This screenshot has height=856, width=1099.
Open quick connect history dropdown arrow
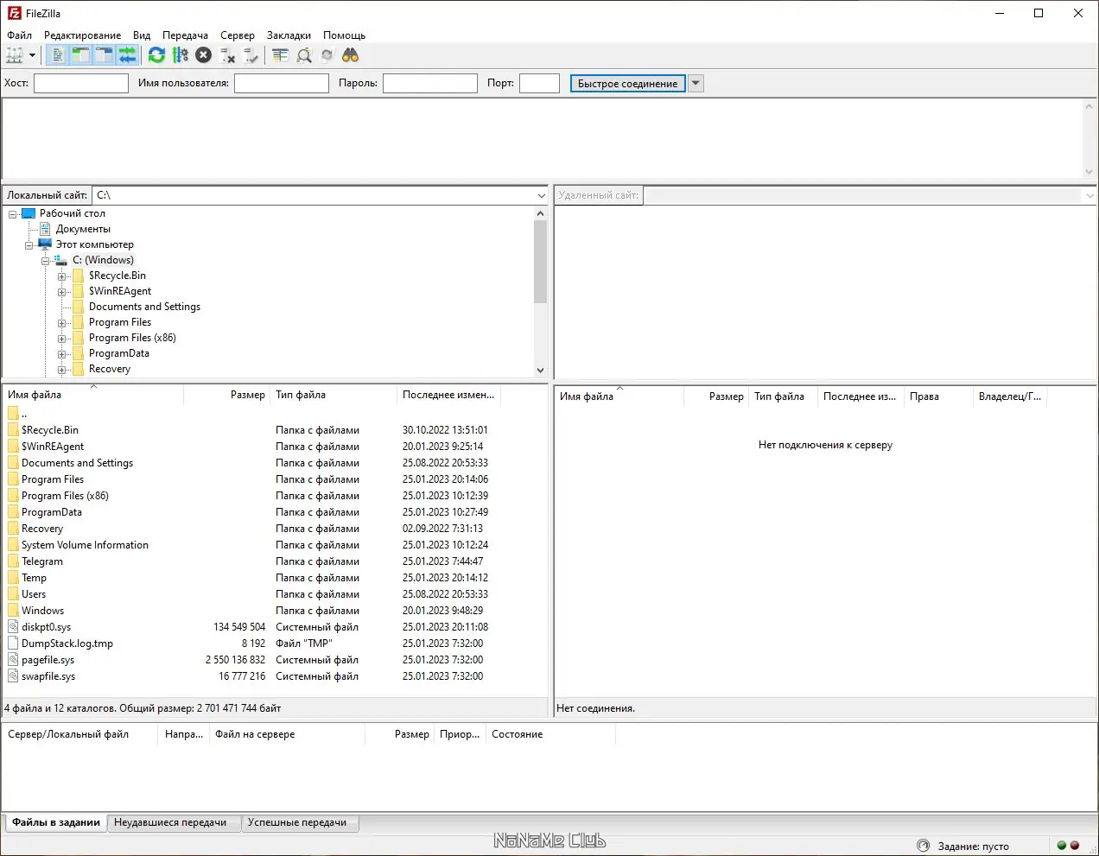[x=696, y=83]
